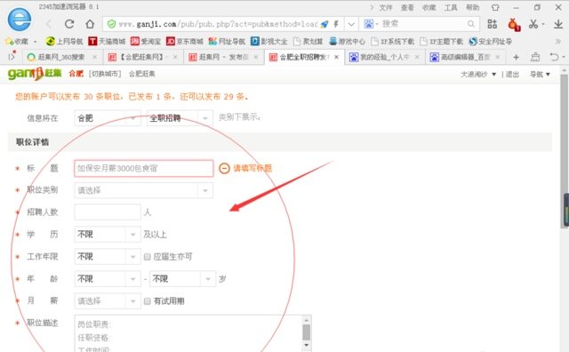The height and width of the screenshot is (352, 569).
Task: Click the 标题 title input field
Action: point(144,168)
